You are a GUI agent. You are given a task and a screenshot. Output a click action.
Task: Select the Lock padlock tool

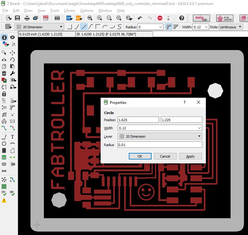[4, 94]
